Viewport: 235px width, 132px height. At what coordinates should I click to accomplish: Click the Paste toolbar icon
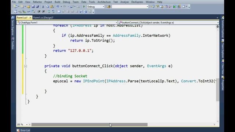click(x=52, y=7)
